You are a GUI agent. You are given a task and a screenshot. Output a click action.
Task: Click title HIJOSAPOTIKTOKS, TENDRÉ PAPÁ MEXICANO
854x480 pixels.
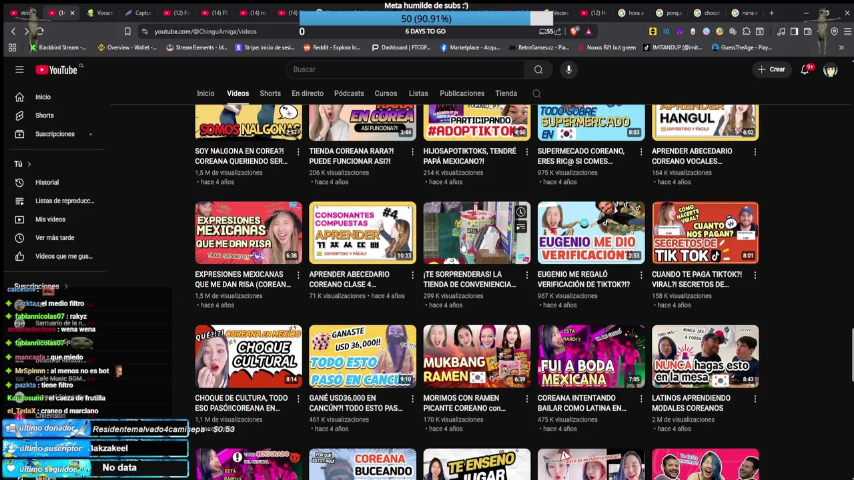tap(470, 156)
